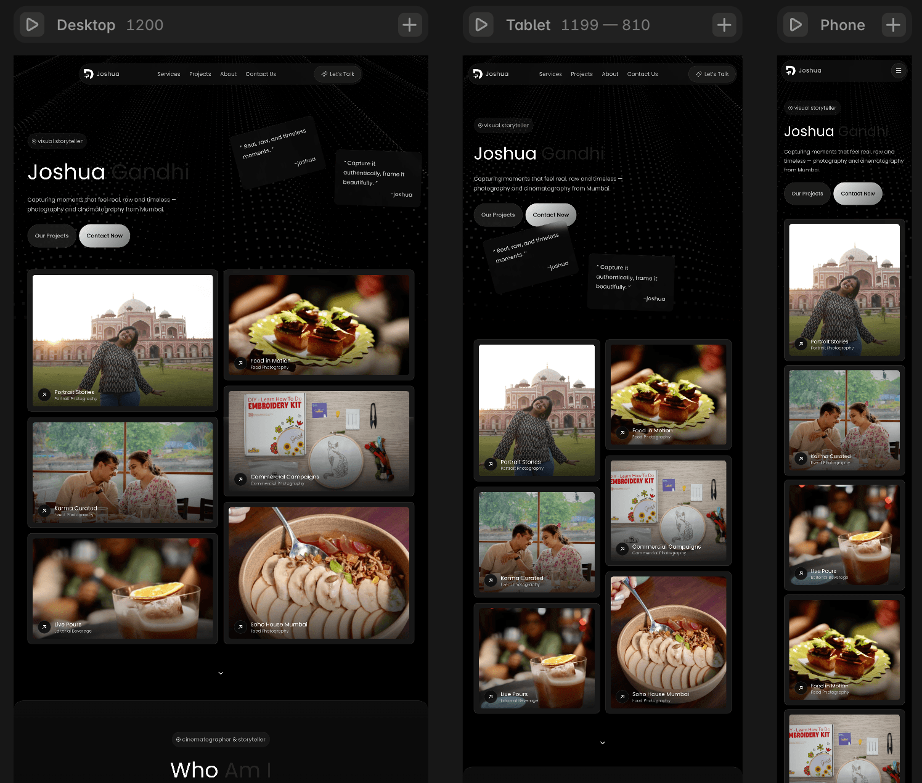Open the hamburger menu in Phone view

899,70
